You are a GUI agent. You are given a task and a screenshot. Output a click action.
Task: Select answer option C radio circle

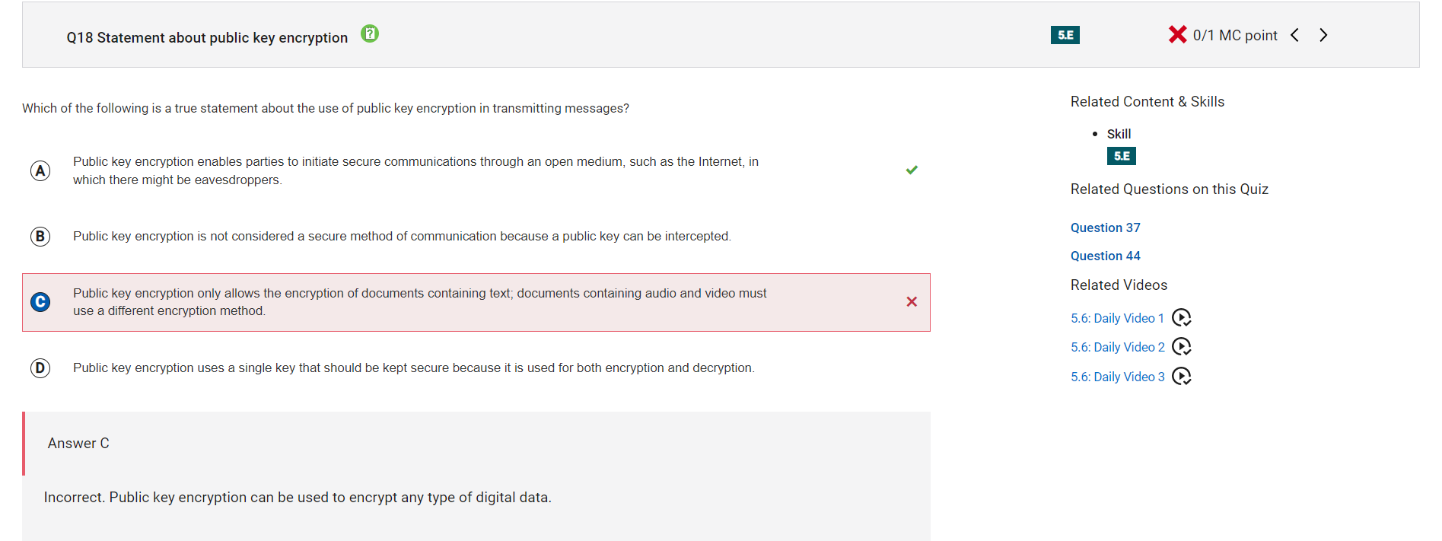pyautogui.click(x=40, y=302)
